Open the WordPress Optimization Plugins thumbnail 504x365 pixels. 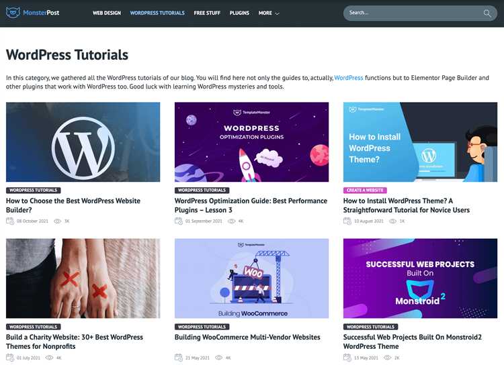[252, 142]
